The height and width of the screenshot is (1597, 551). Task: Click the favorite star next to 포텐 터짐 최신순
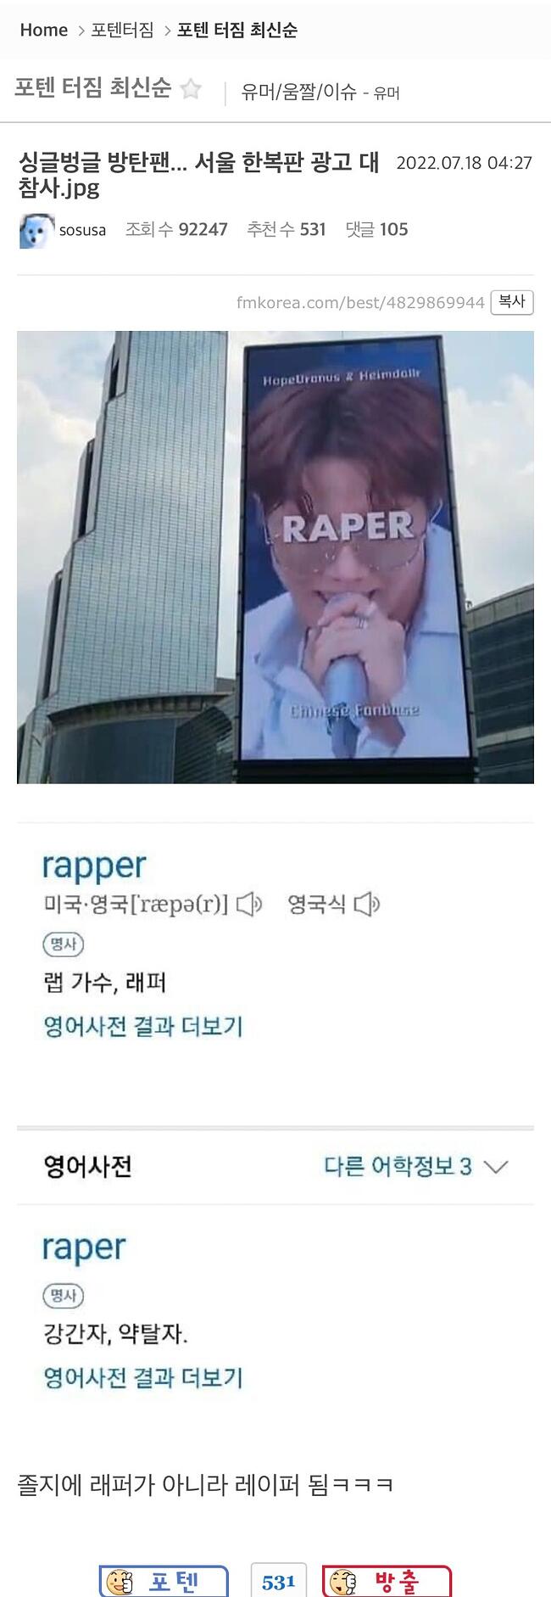point(192,89)
